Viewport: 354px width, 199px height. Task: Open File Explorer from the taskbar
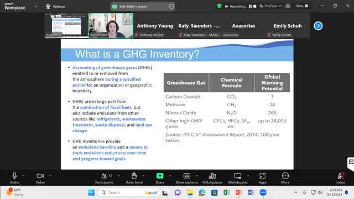(190, 193)
